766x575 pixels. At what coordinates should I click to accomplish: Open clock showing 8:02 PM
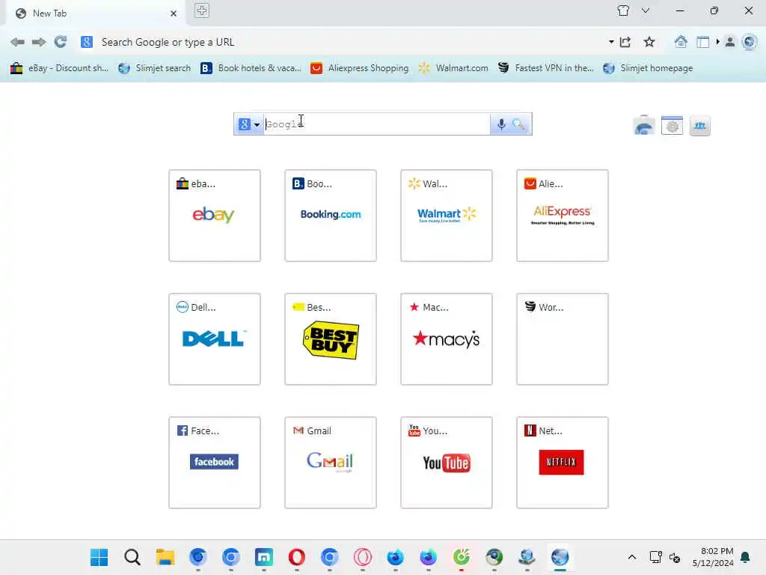pyautogui.click(x=713, y=557)
